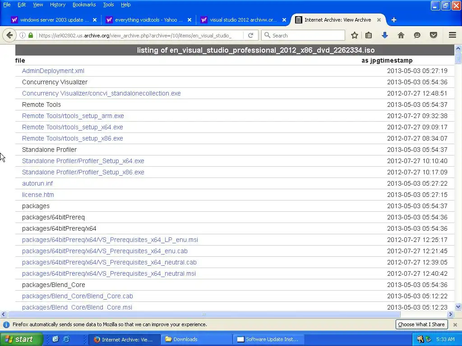Click the Hello chat smiley icon
The height and width of the screenshot is (346, 462).
click(417, 35)
